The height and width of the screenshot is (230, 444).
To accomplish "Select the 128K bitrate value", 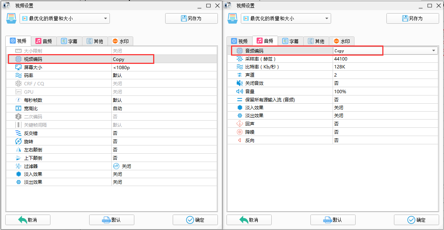I will tap(339, 67).
